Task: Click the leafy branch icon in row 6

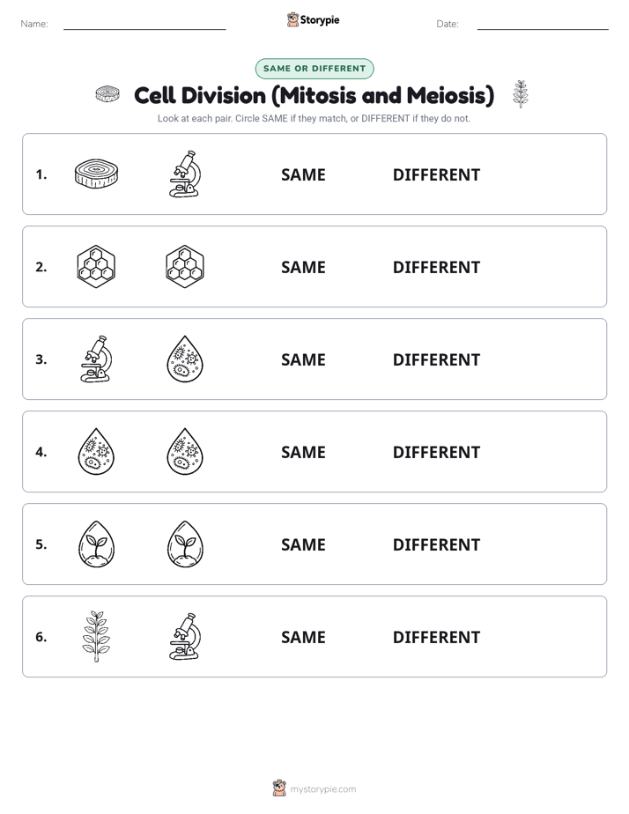Action: (96, 636)
